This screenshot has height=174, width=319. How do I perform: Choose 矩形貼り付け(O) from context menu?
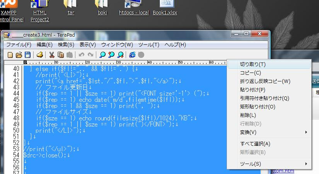point(269,107)
